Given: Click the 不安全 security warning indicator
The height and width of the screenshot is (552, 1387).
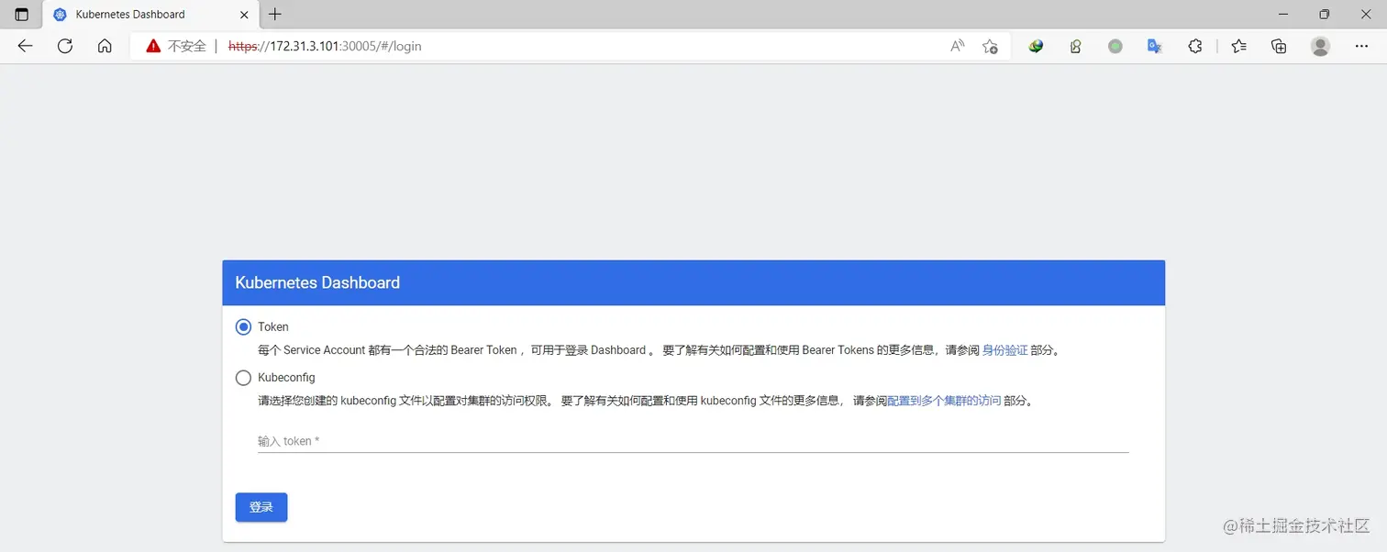Looking at the screenshot, I should tap(176, 46).
